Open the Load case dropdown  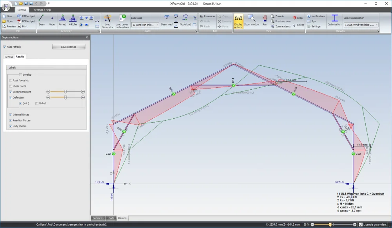(x=145, y=25)
